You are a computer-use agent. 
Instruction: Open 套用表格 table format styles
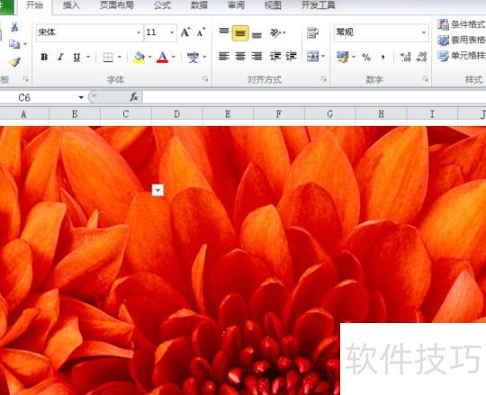point(462,40)
